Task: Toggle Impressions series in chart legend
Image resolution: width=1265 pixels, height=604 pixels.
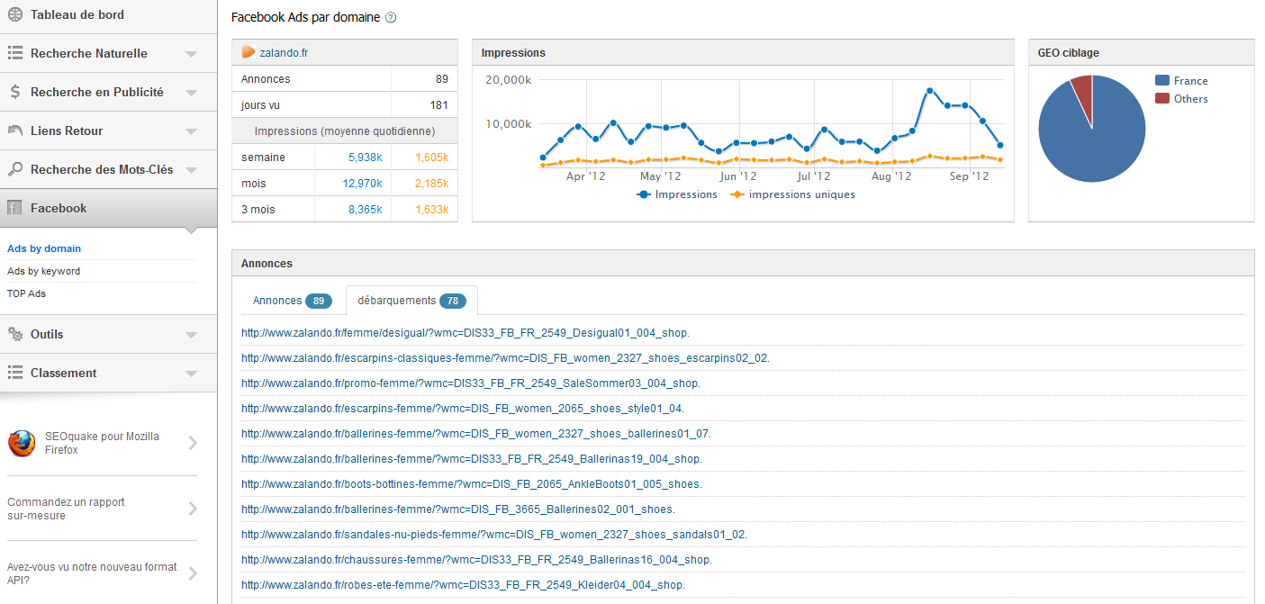Action: [x=677, y=194]
